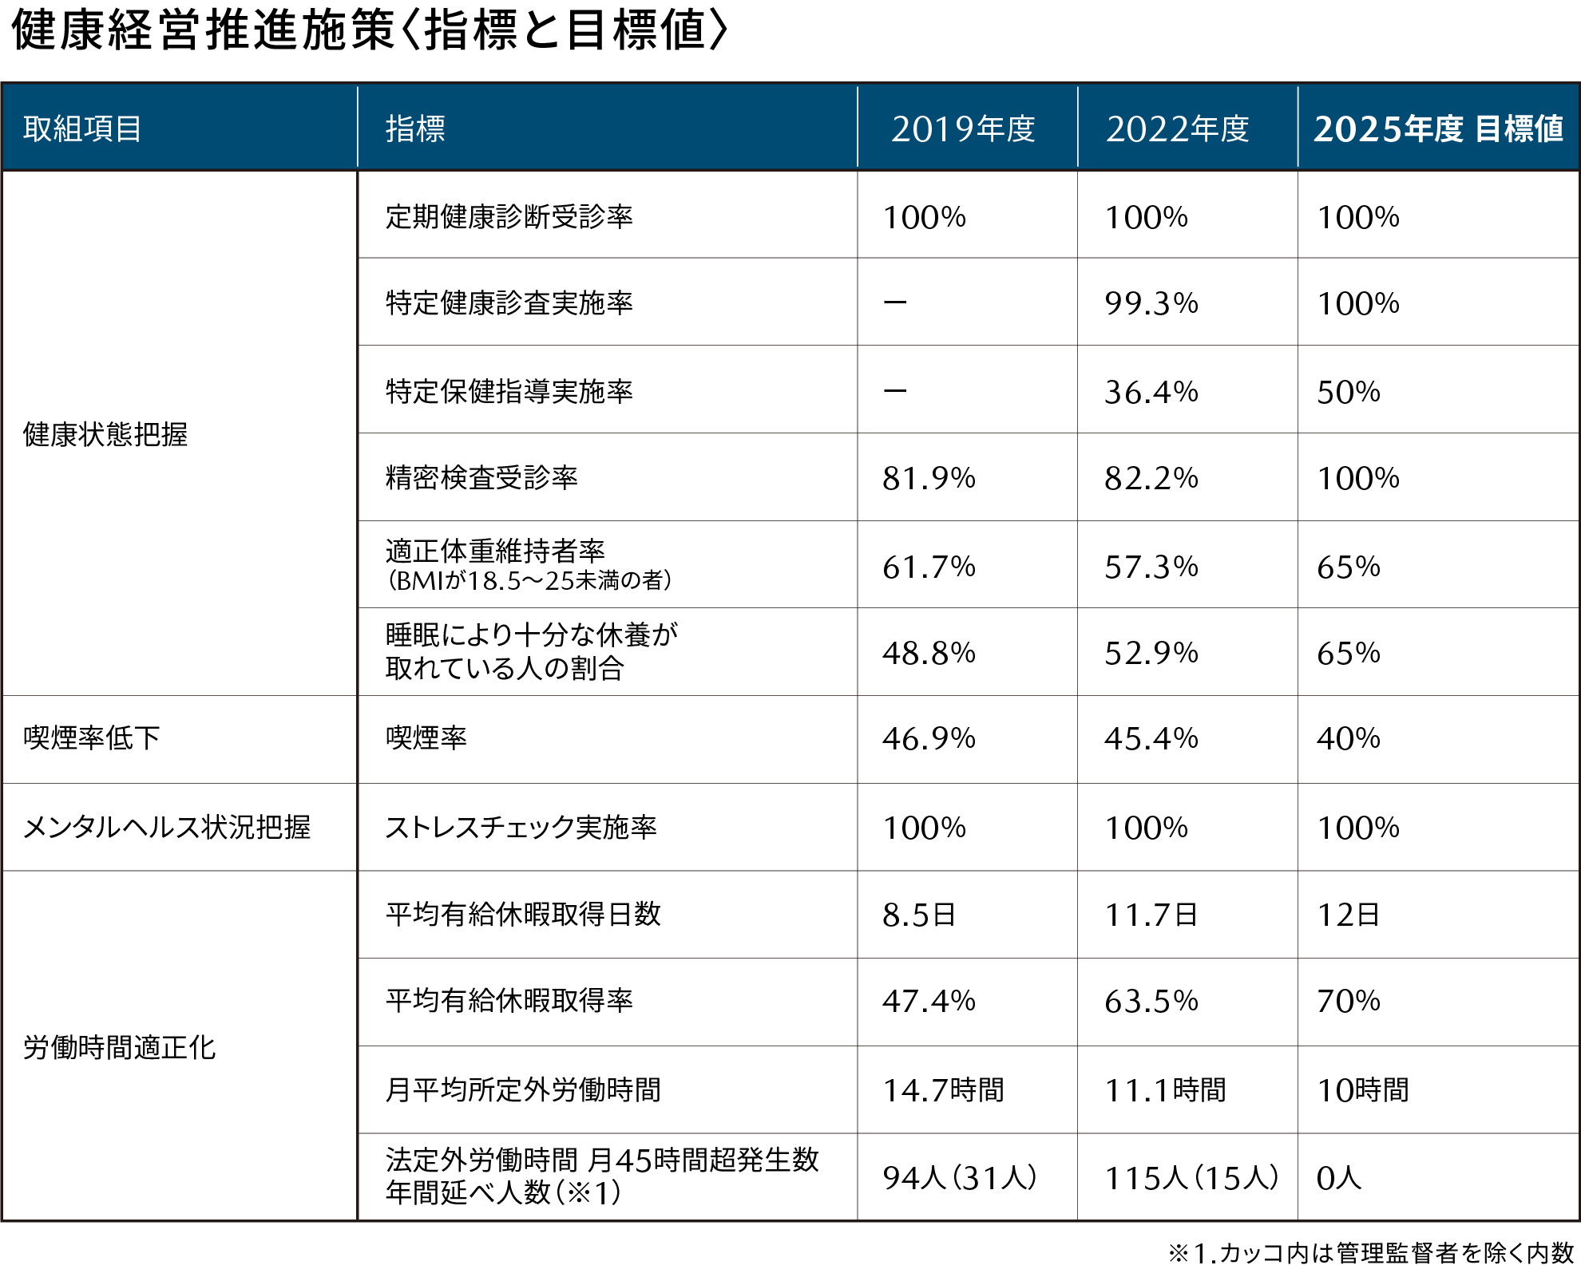Select the 48.8% value

[x=929, y=653]
